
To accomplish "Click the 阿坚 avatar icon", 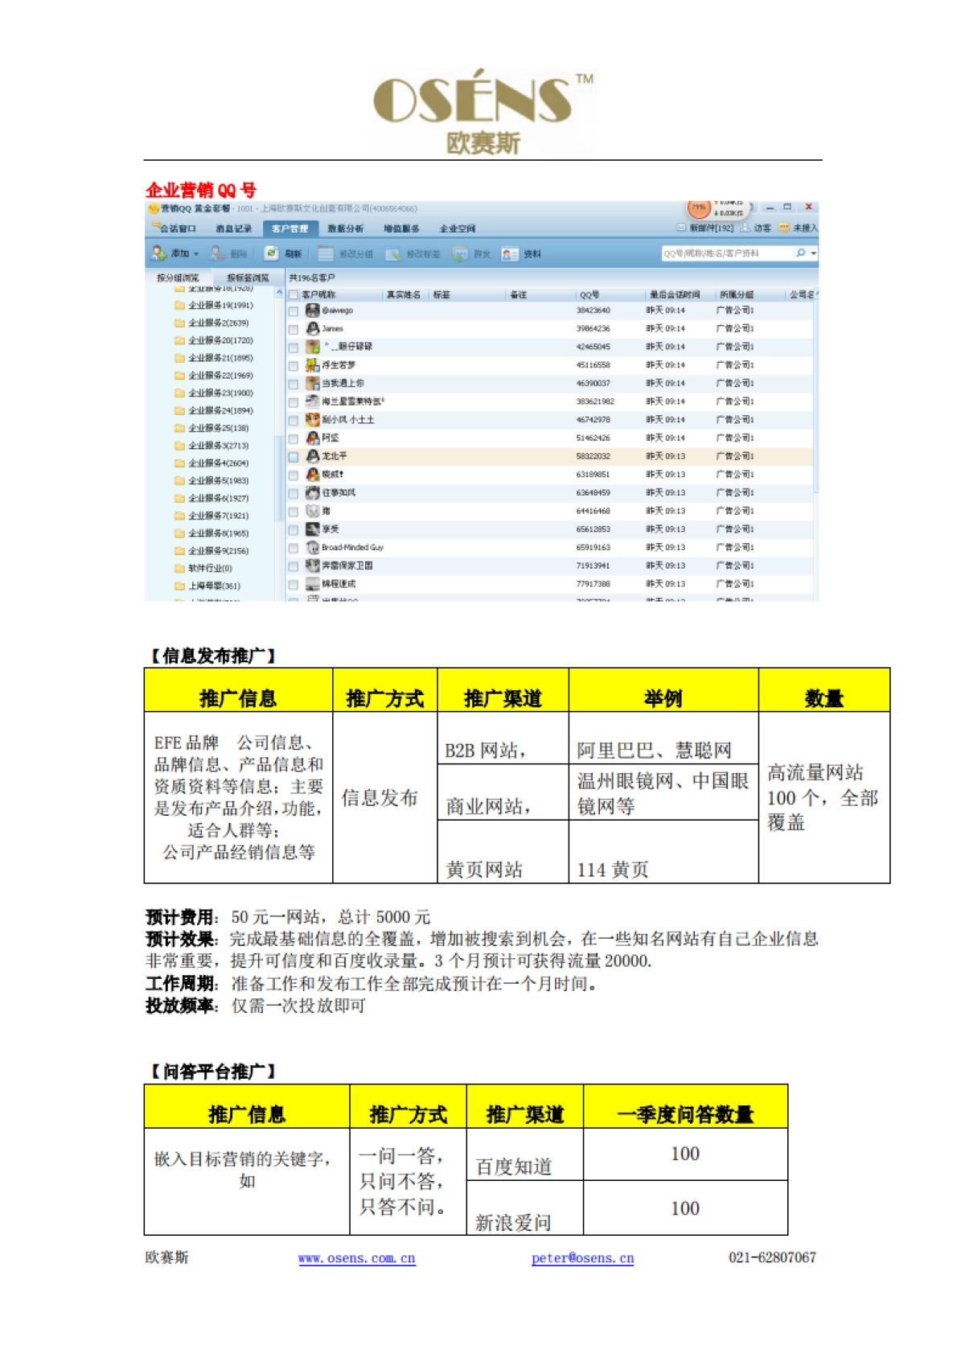I will pos(313,438).
